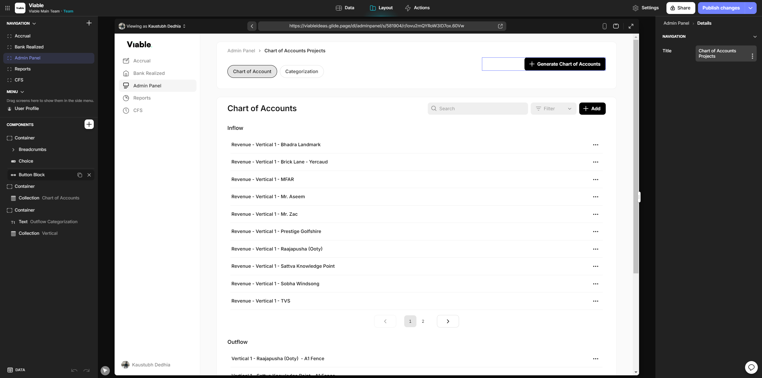
Task: Open Accrual in app side menu
Action: coord(157,61)
